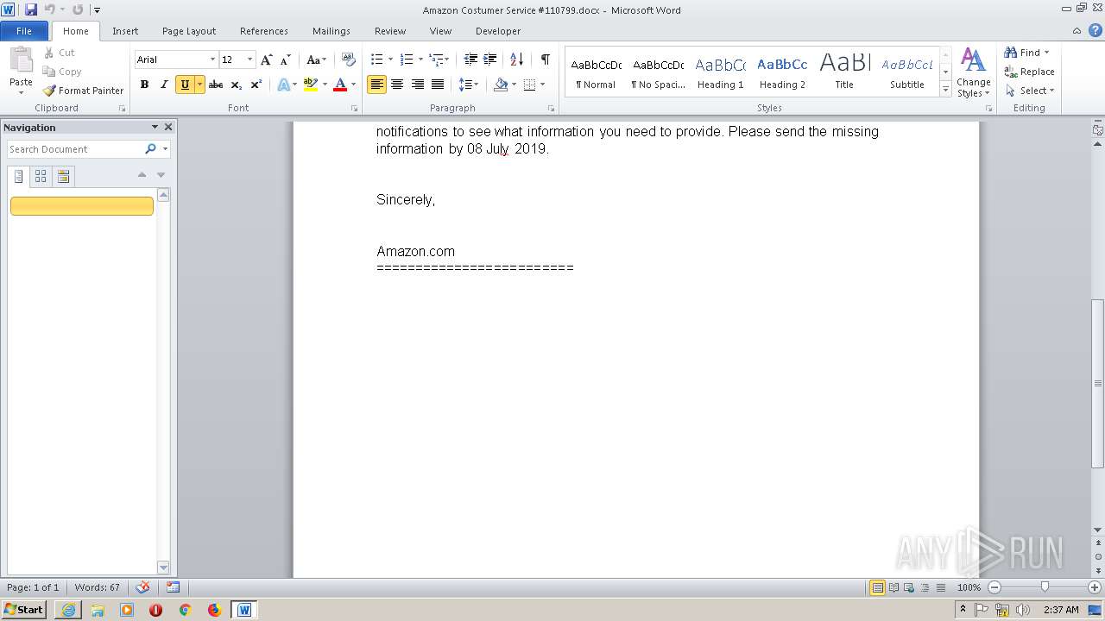Viewport: 1105px width, 621px height.
Task: Click Decrease Indent icon
Action: click(x=470, y=60)
